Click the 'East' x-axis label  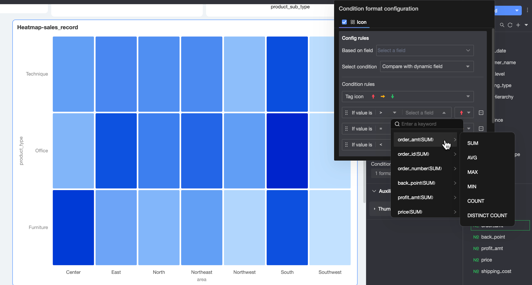116,272
